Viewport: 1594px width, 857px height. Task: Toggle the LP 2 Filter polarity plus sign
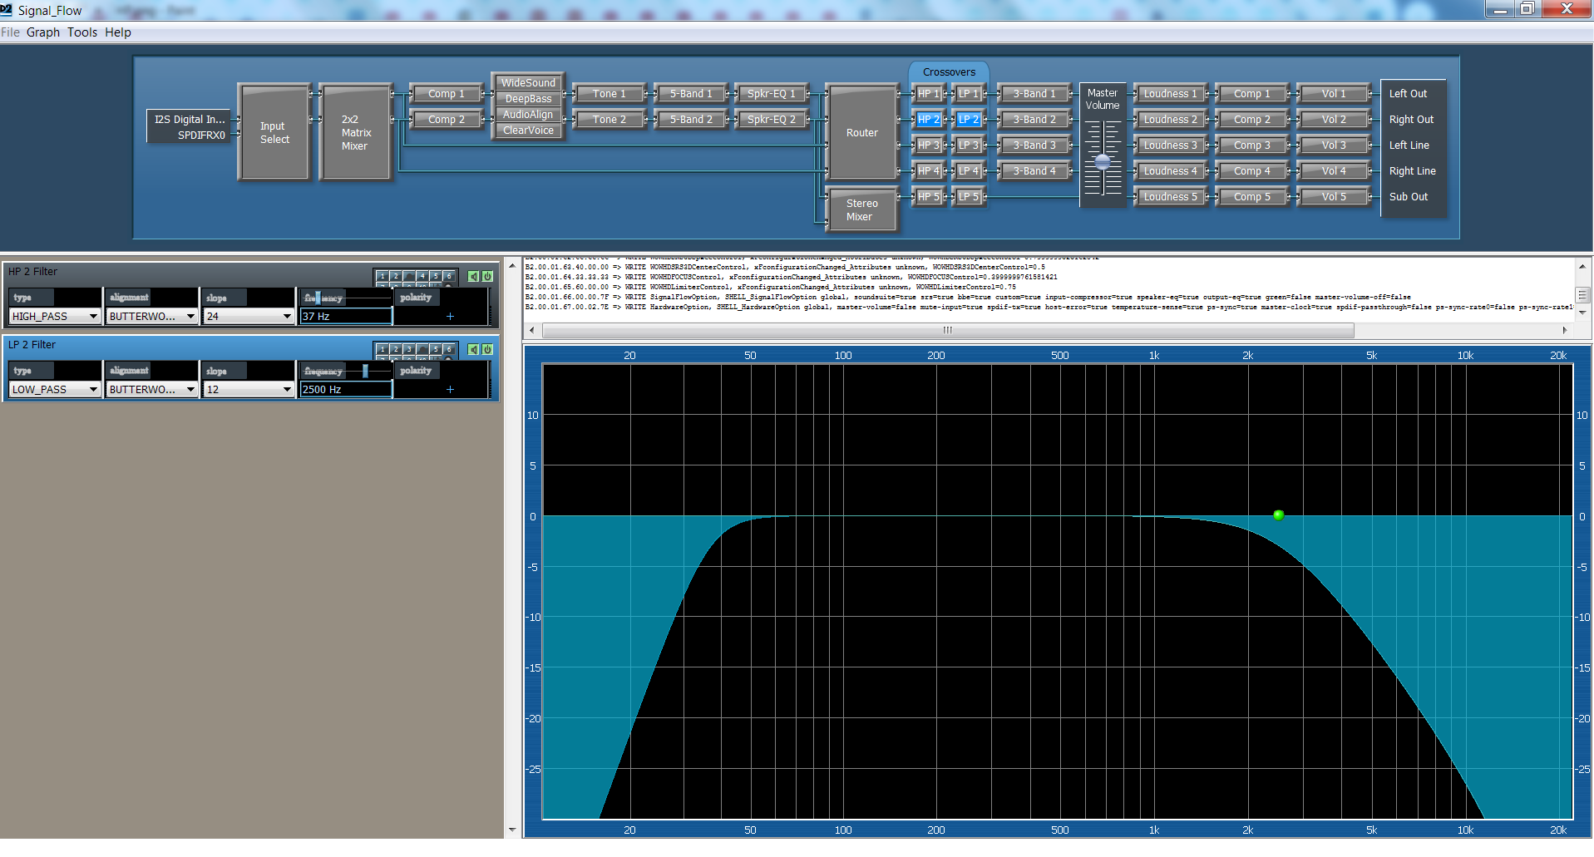[450, 390]
